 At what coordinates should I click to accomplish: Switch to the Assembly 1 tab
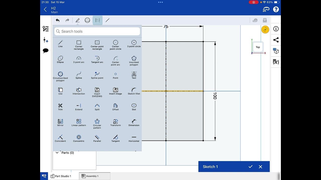pyautogui.click(x=94, y=176)
